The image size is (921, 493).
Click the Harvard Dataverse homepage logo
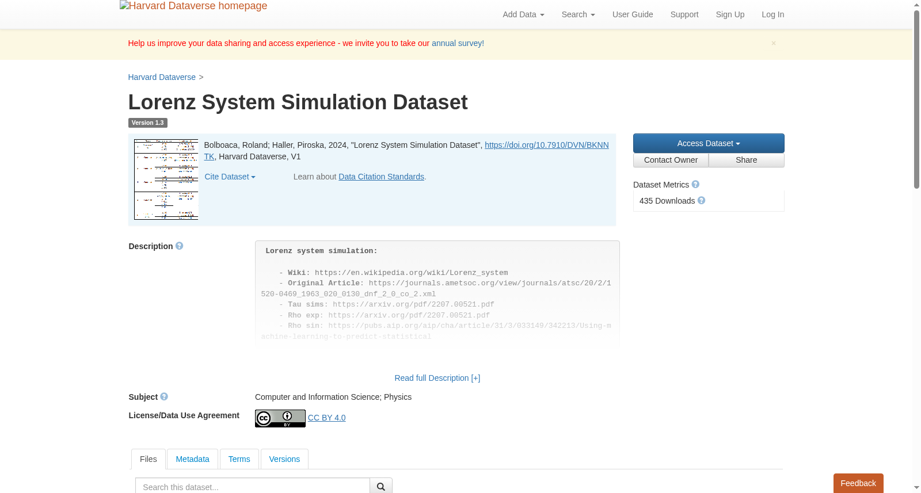193,6
